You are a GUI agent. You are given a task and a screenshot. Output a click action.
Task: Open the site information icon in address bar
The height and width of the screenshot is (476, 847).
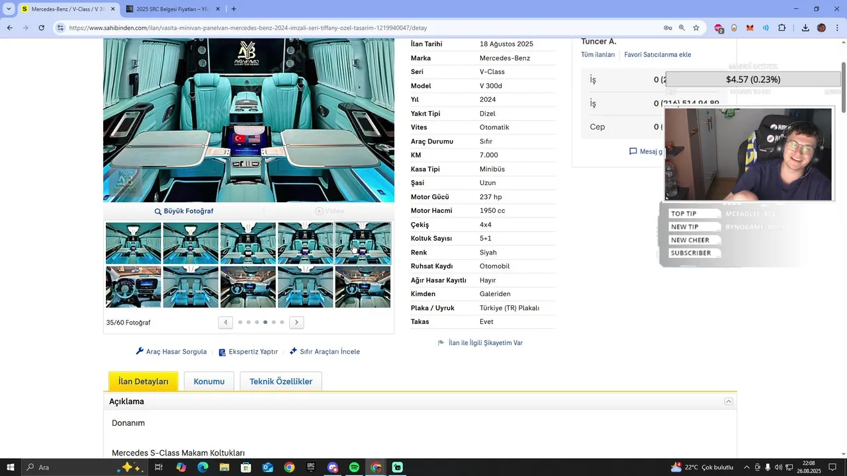(x=60, y=28)
